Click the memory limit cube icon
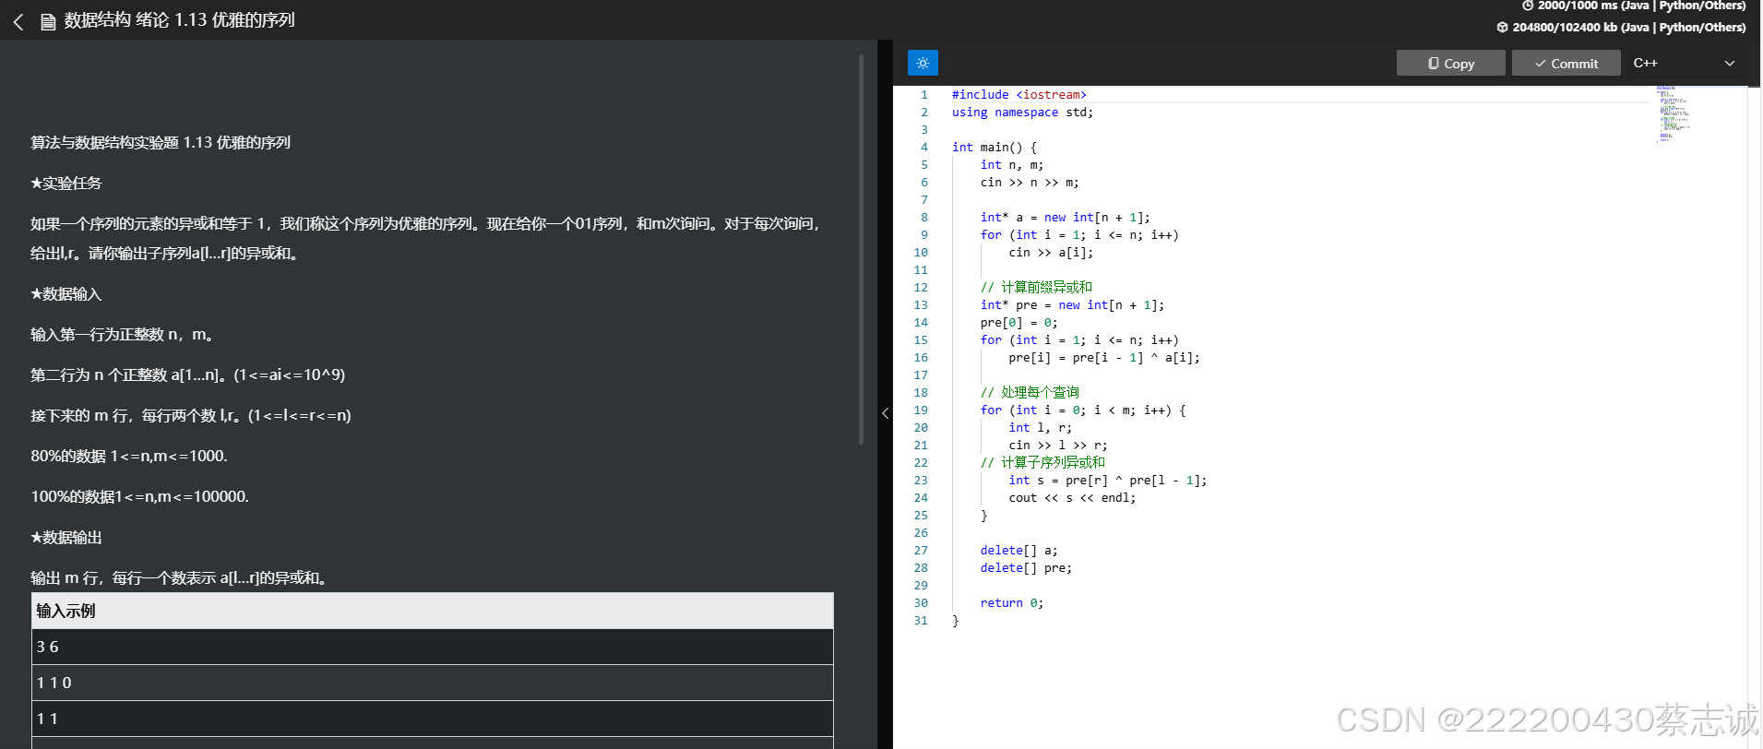Viewport: 1763px width, 749px height. pyautogui.click(x=1502, y=27)
